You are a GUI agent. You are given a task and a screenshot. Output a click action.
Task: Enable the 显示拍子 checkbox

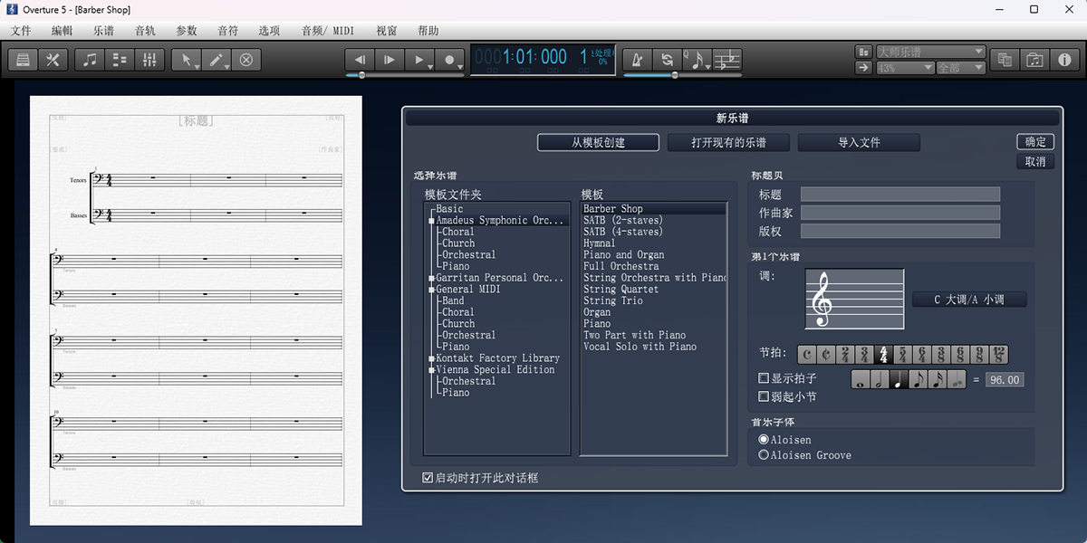(764, 378)
